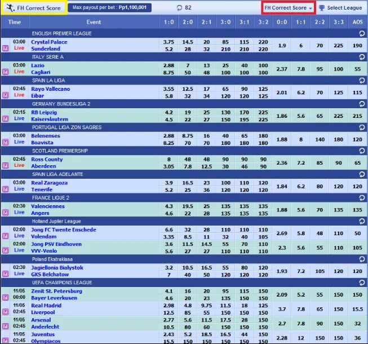368x344 pixels.
Task: Refresh the Germany Bundesliga 2 section
Action: 362,104
